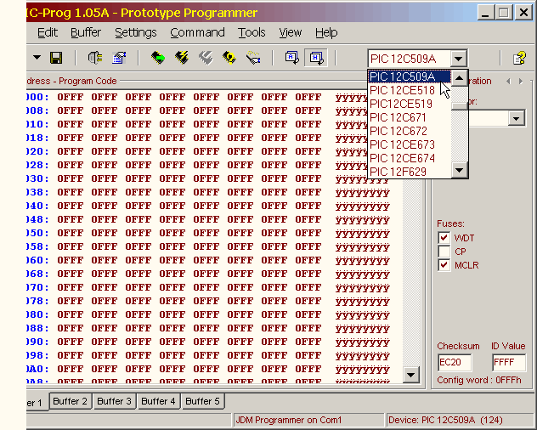Switch to the Assembler view icon
The width and height of the screenshot is (537, 430).
click(x=291, y=58)
